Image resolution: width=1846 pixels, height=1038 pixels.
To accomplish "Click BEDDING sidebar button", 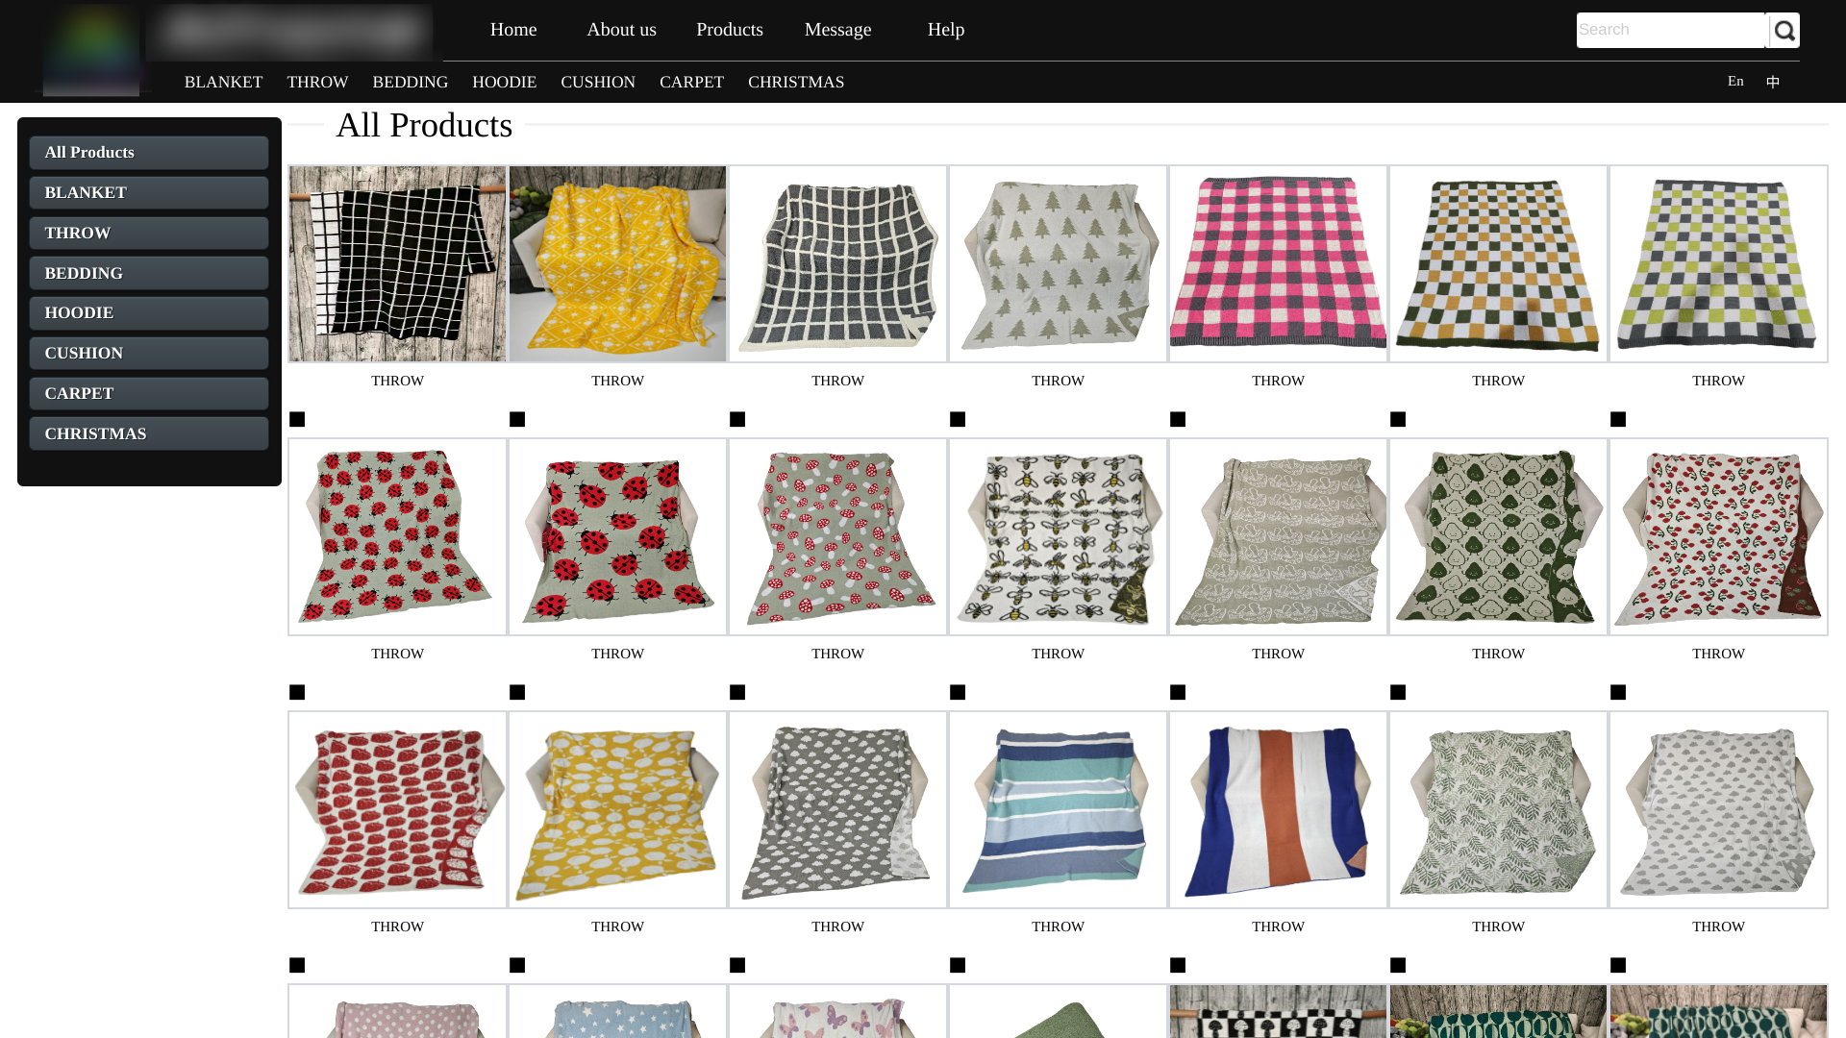I will coord(149,274).
